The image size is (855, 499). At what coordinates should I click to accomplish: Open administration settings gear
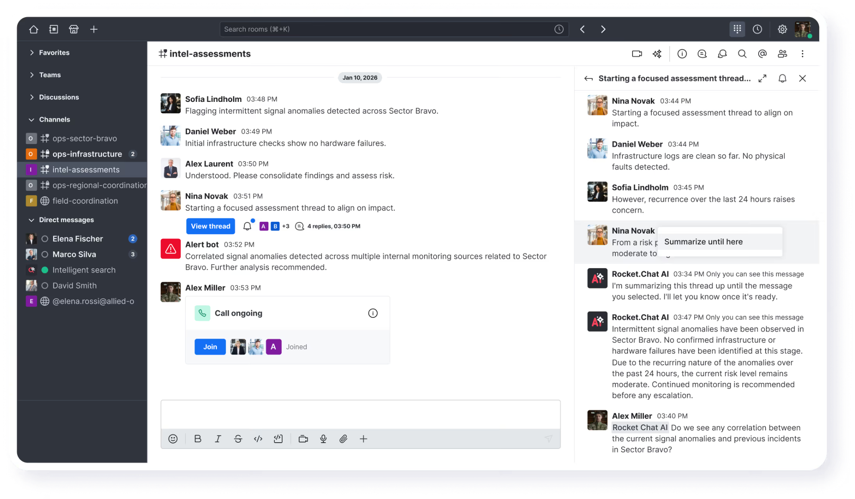782,29
